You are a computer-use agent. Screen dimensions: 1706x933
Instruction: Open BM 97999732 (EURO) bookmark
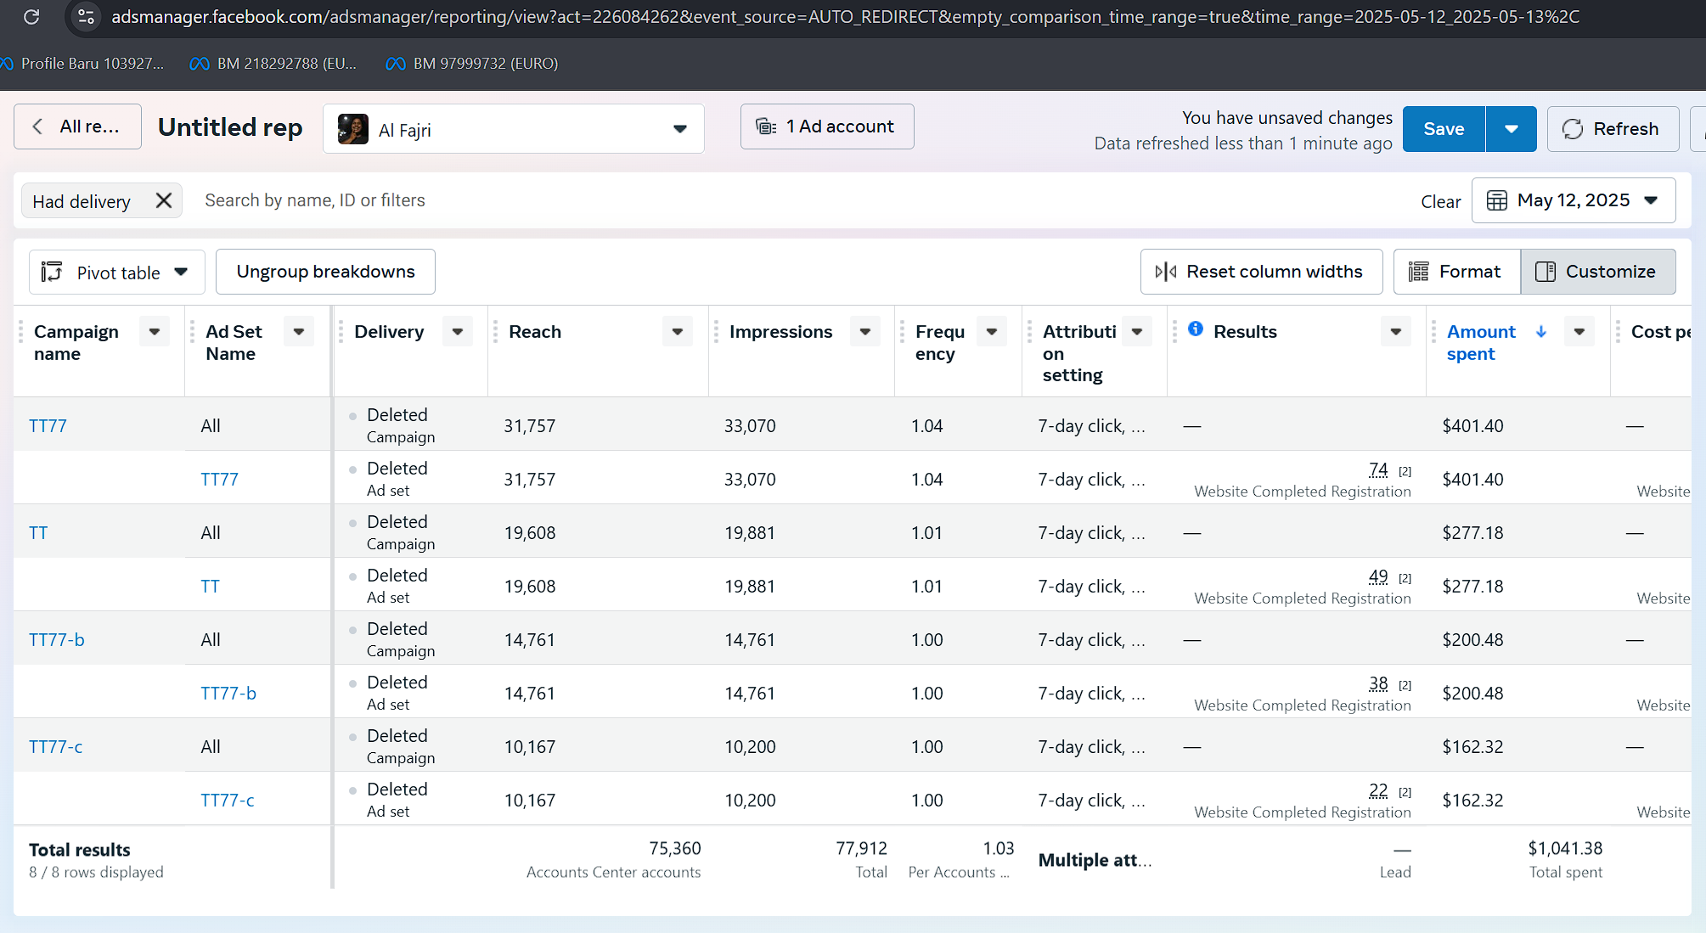[472, 64]
